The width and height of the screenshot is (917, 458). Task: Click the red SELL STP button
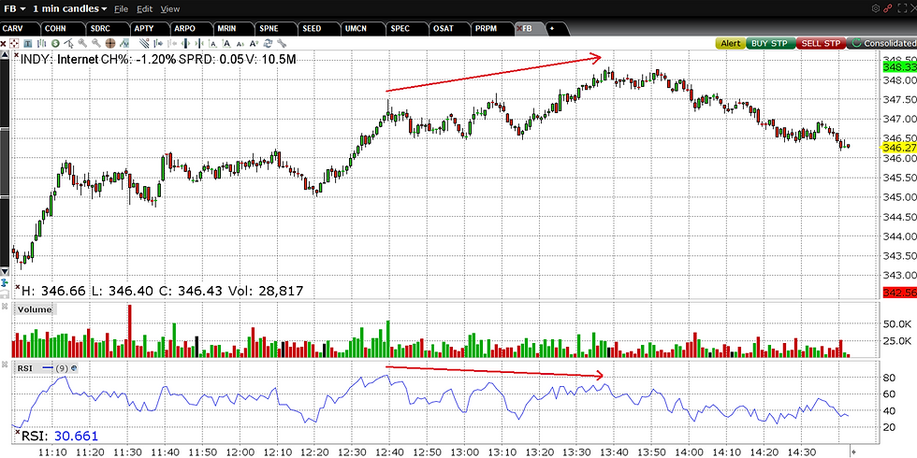coord(821,43)
